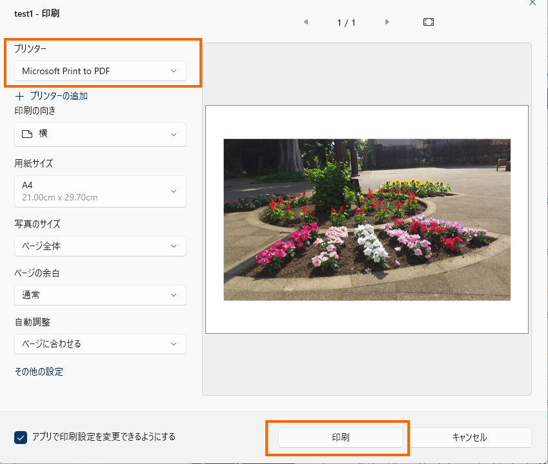Uncheck アプリで印刷設定を変更できるようにする checkbox

20,438
